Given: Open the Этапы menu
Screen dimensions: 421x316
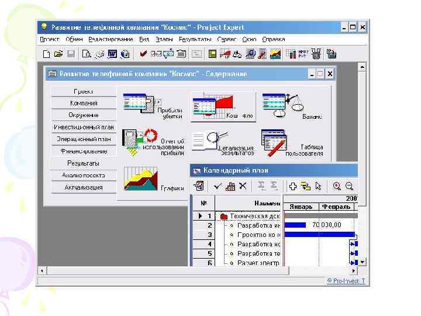Looking at the screenshot, I should click(x=164, y=39).
